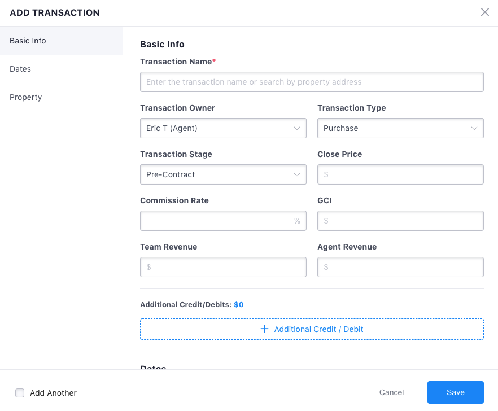The height and width of the screenshot is (411, 498).
Task: Click the GCI label
Action: point(324,200)
